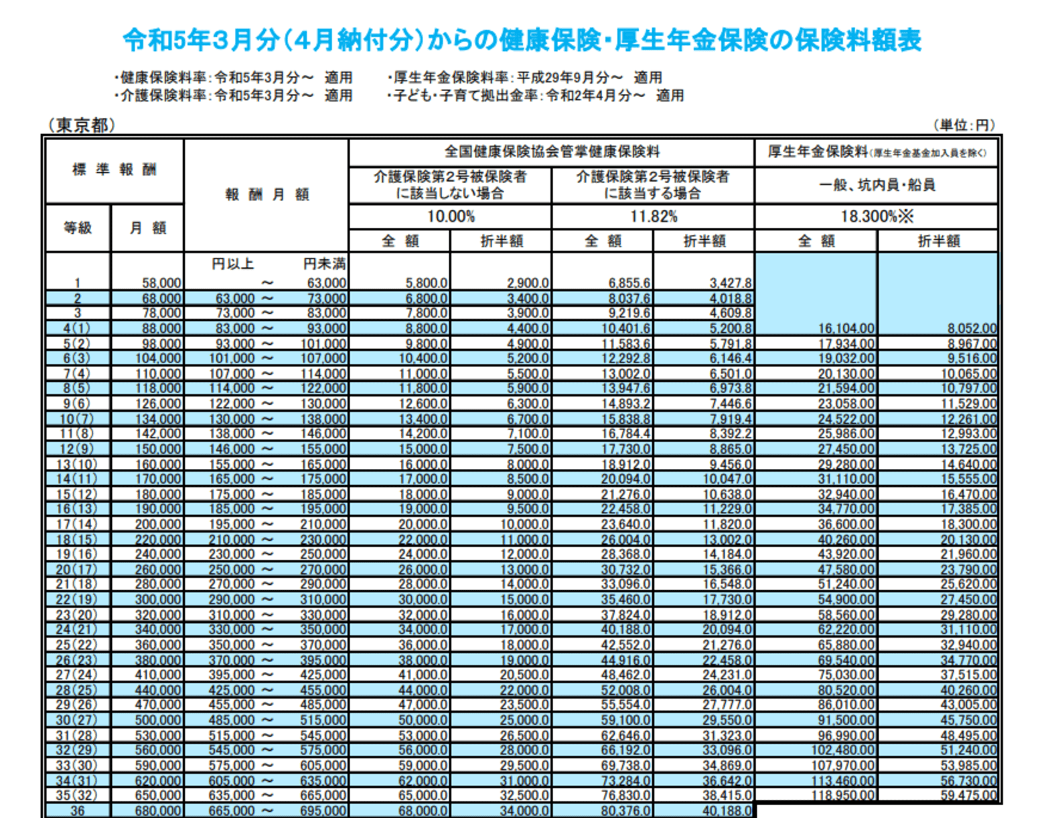This screenshot has width=1046, height=818.
Task: Click the 等級 column header
Action: (78, 228)
